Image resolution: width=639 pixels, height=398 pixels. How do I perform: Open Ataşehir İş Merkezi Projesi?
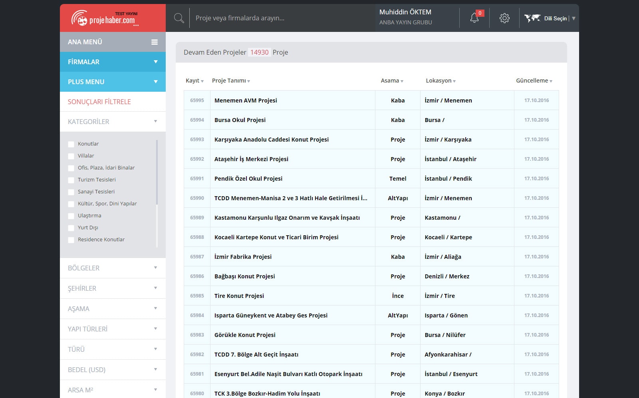(x=251, y=159)
